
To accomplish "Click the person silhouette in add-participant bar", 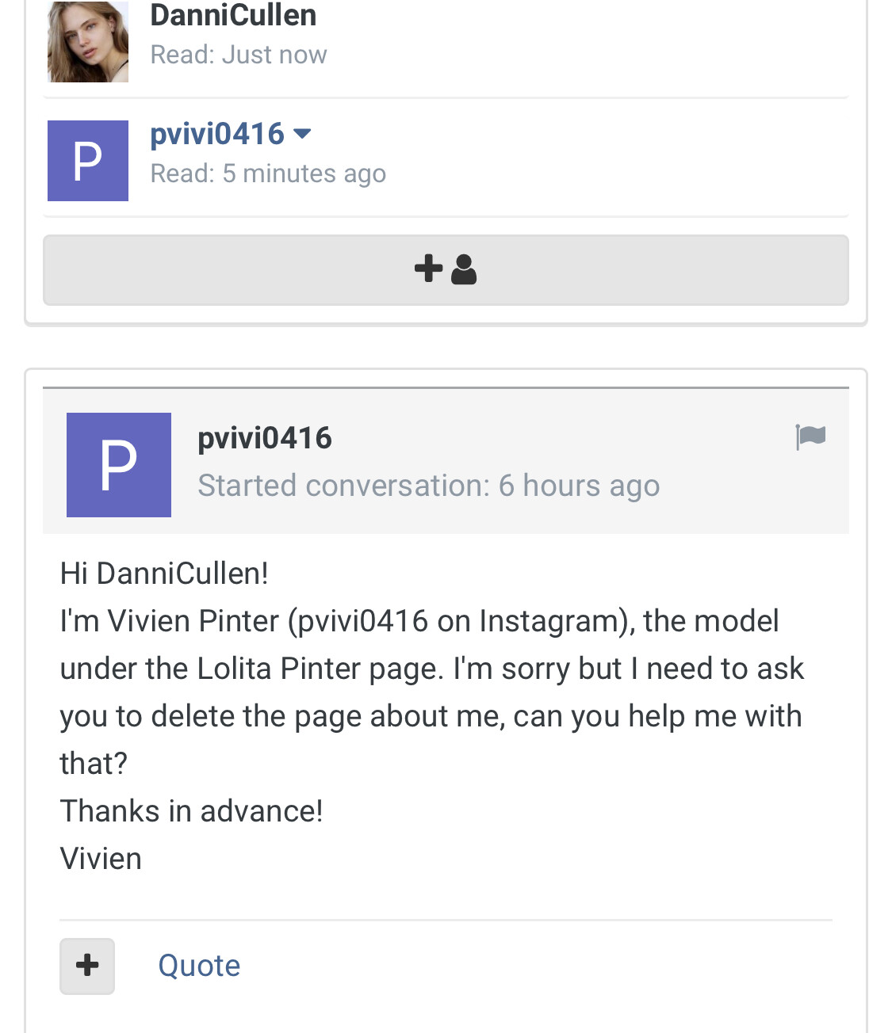I will click(x=464, y=269).
